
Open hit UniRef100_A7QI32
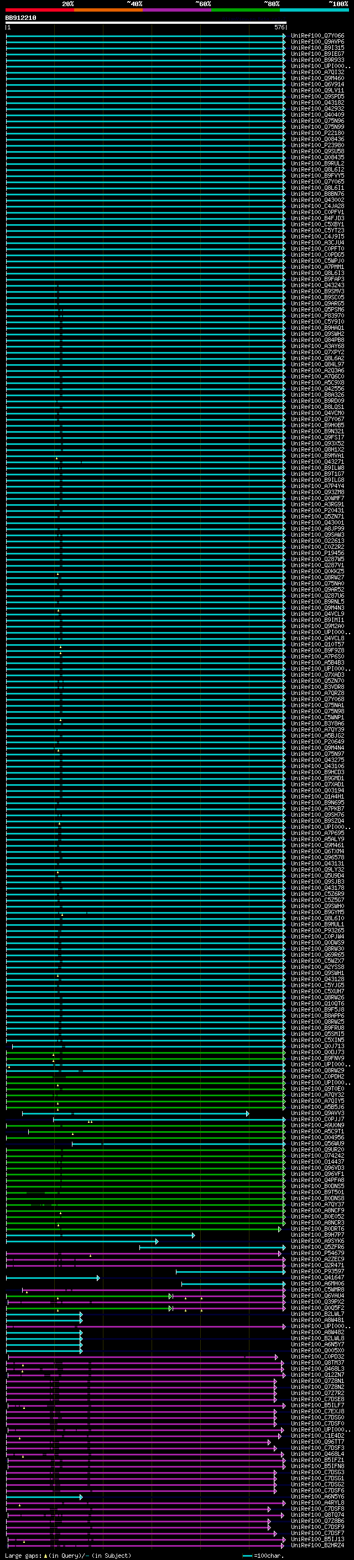point(317,72)
